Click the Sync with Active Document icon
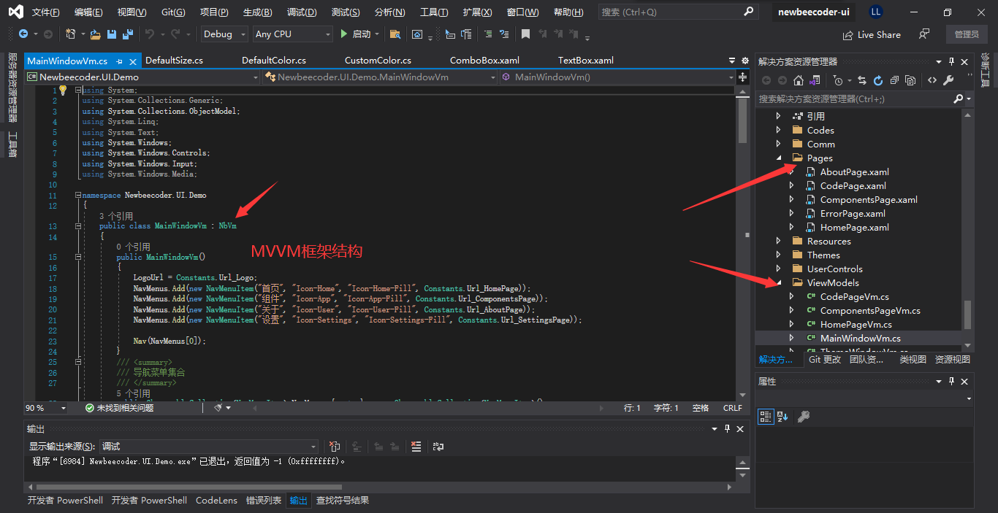The width and height of the screenshot is (998, 513). [862, 80]
